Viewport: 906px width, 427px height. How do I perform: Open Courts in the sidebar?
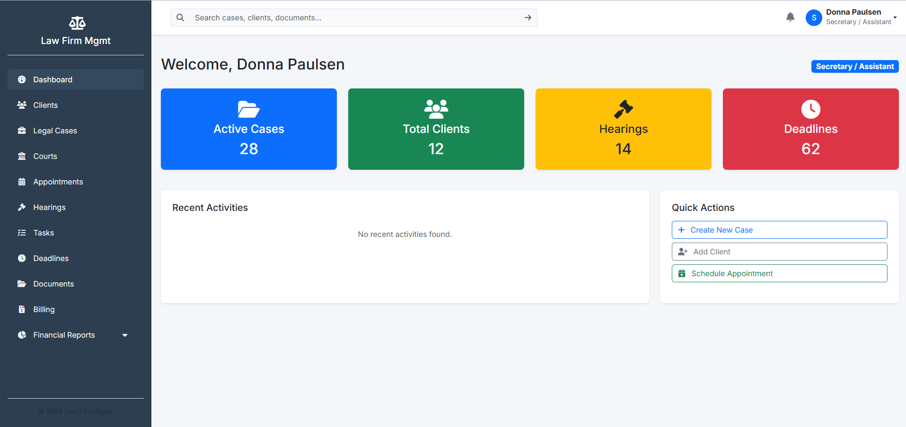[76, 156]
